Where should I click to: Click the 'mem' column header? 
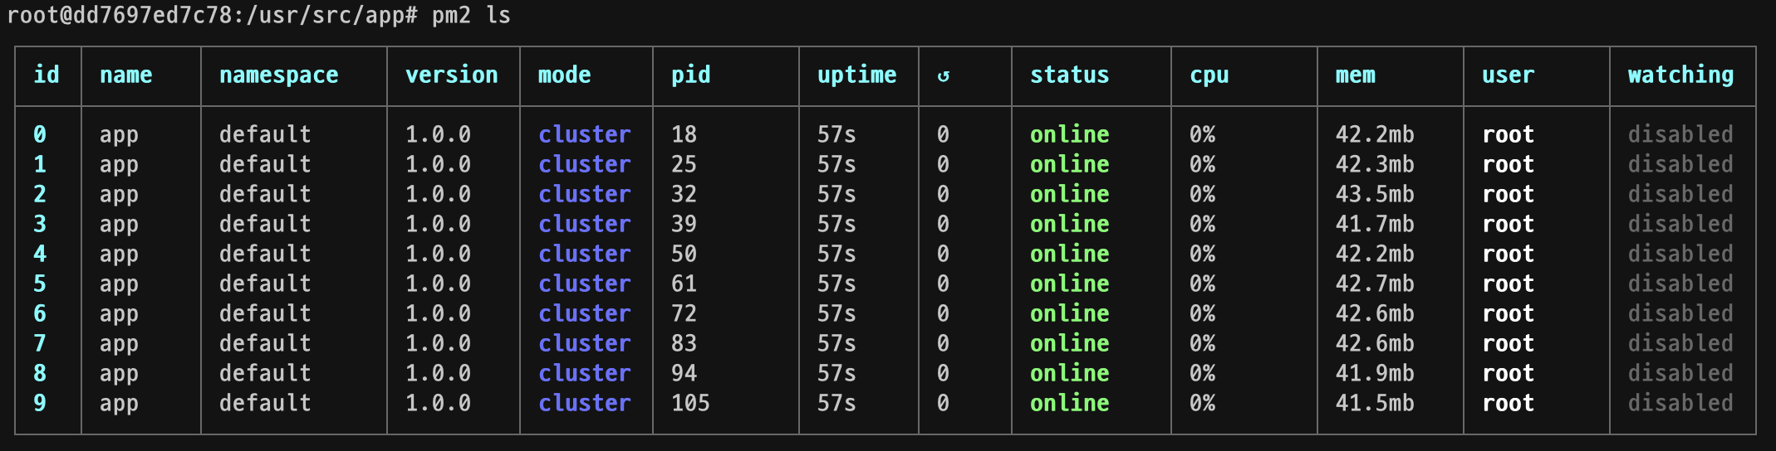point(1356,75)
